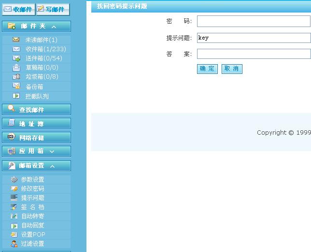This screenshot has height=252, width=311.
Task: Open 签名档 signature settings
Action: pyautogui.click(x=33, y=207)
